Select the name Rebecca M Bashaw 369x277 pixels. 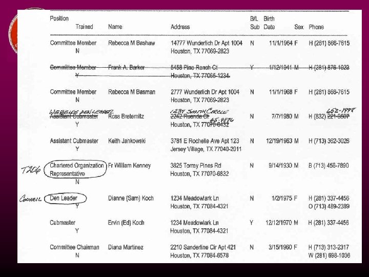(132, 43)
